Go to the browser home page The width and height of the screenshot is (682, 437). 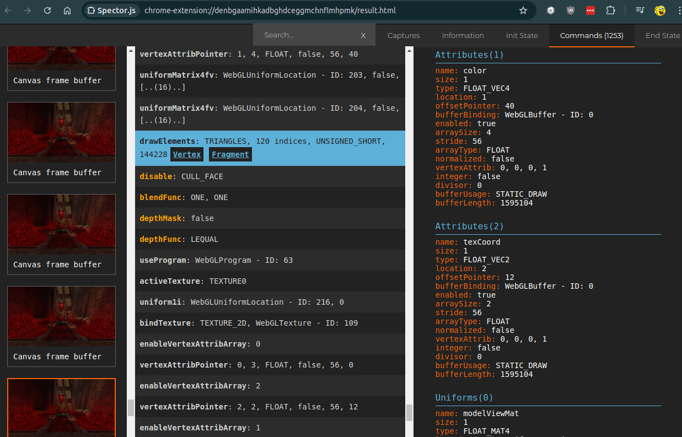click(67, 10)
